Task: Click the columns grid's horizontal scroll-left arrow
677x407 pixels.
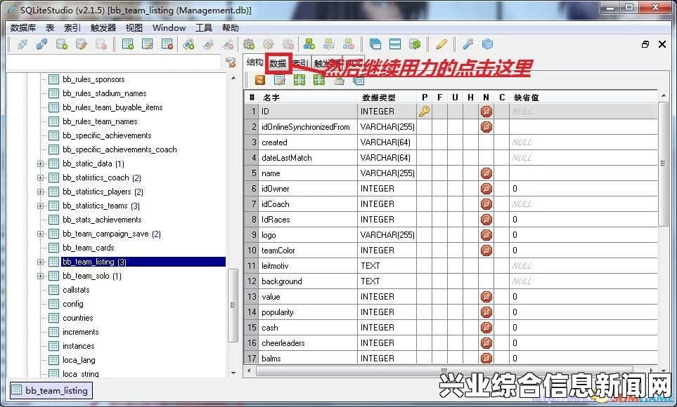Action: (x=249, y=371)
